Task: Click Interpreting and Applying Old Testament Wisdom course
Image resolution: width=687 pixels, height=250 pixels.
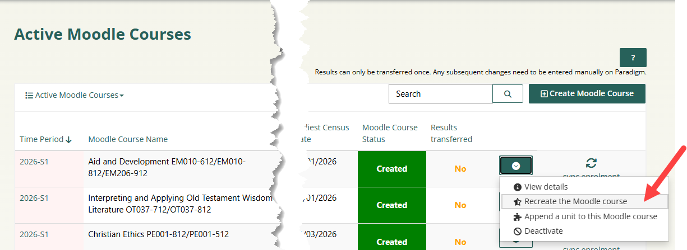Action: coord(180,204)
